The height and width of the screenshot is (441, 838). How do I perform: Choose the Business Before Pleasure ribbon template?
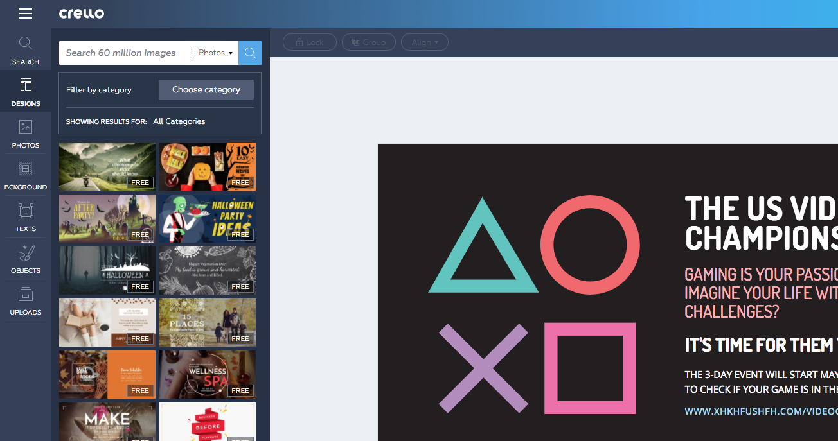[208, 422]
